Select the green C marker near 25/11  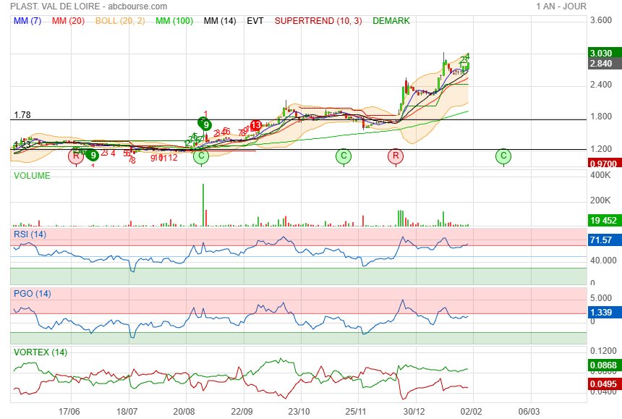pos(344,156)
